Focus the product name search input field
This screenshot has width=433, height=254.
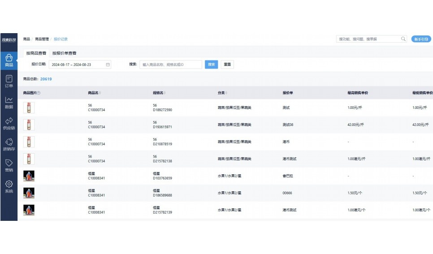tap(170, 65)
